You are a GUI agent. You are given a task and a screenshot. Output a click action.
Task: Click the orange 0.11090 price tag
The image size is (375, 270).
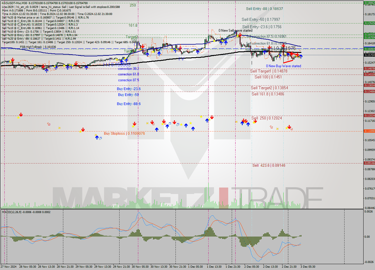coord(369,131)
